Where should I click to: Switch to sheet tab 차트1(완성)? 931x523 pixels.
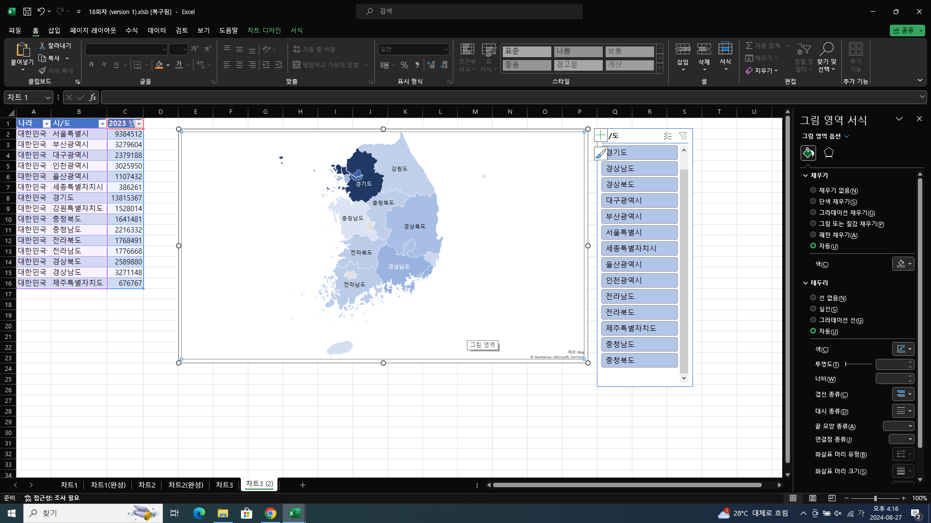pos(108,485)
